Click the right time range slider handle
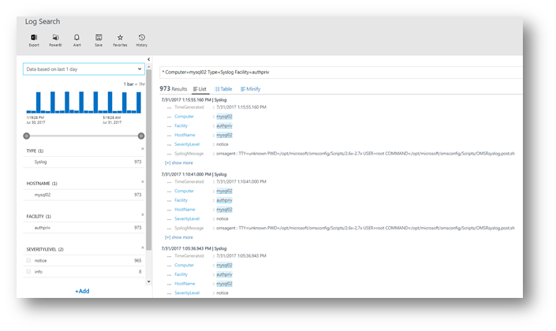556x331 pixels. [x=141, y=136]
